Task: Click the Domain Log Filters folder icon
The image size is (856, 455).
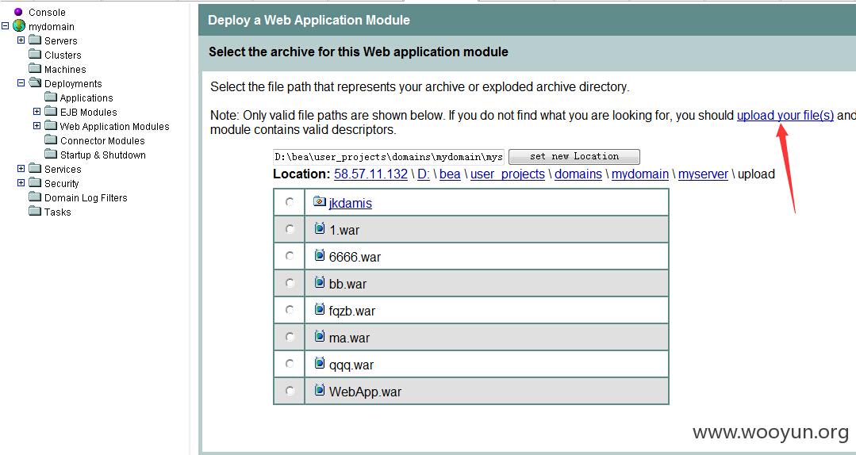Action: [35, 197]
